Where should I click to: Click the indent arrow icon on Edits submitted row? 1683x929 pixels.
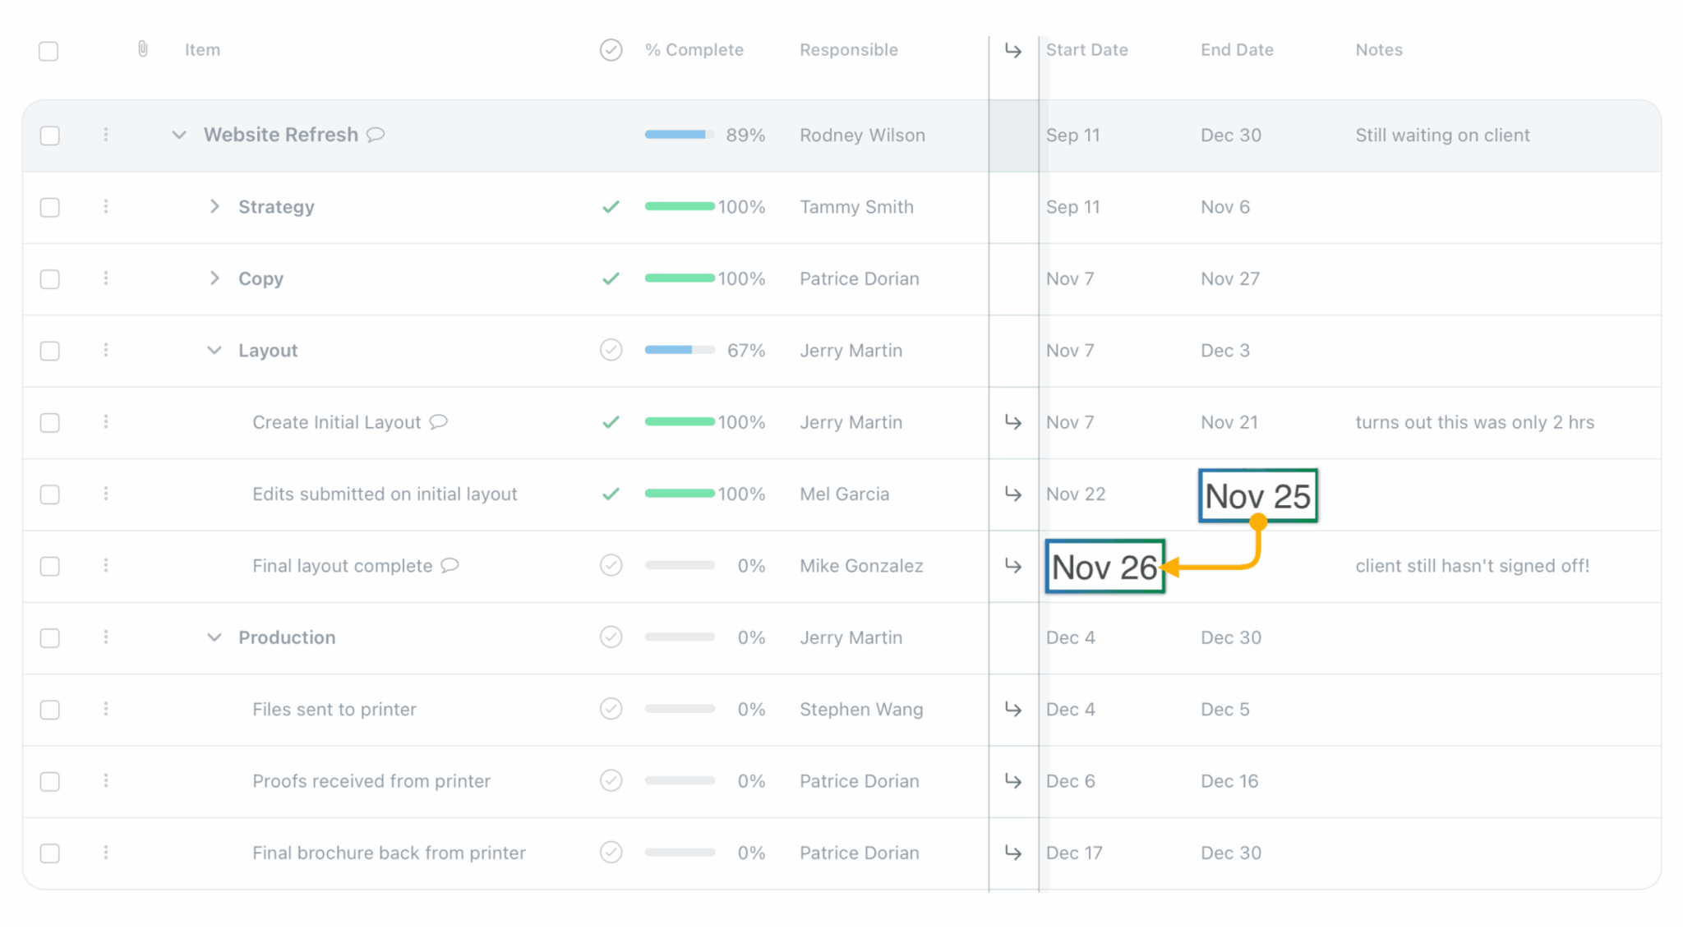(x=1013, y=494)
